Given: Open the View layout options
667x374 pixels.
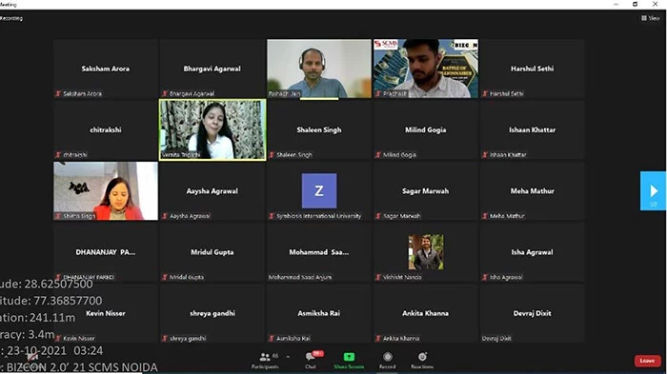Looking at the screenshot, I should click(651, 18).
